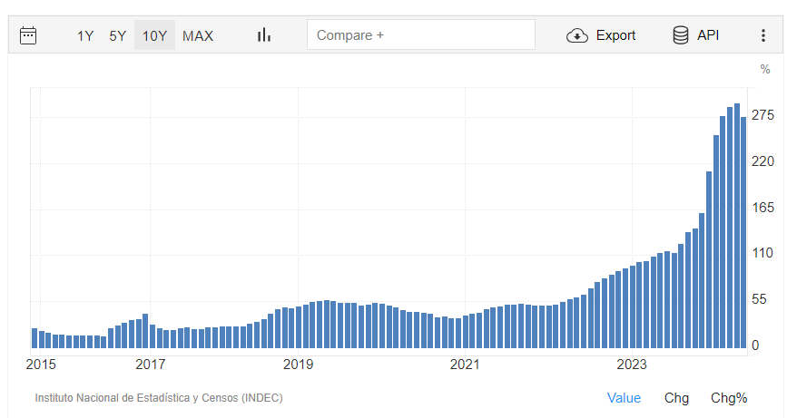Select the 10Y time range
The image size is (787, 418).
(154, 35)
